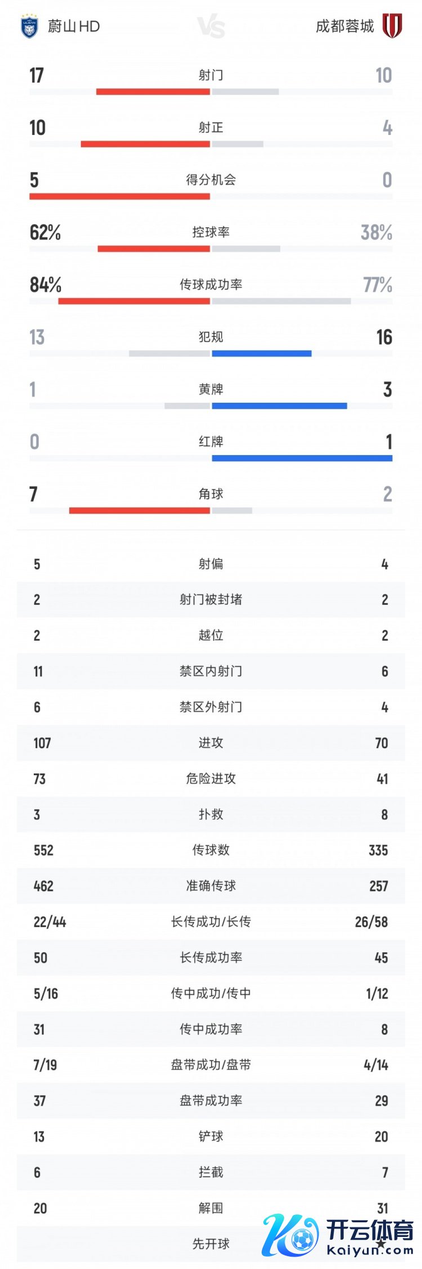This screenshot has height=1269, width=422.
Task: Click the VS icon between teams
Action: pos(212,26)
